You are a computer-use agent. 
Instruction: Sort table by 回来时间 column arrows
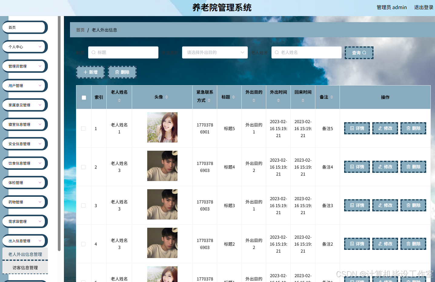tap(303, 100)
